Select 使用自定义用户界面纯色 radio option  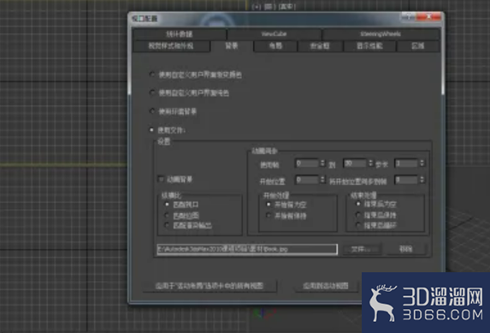click(x=152, y=92)
